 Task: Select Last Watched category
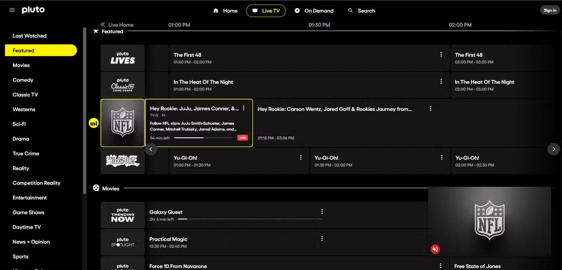30,36
